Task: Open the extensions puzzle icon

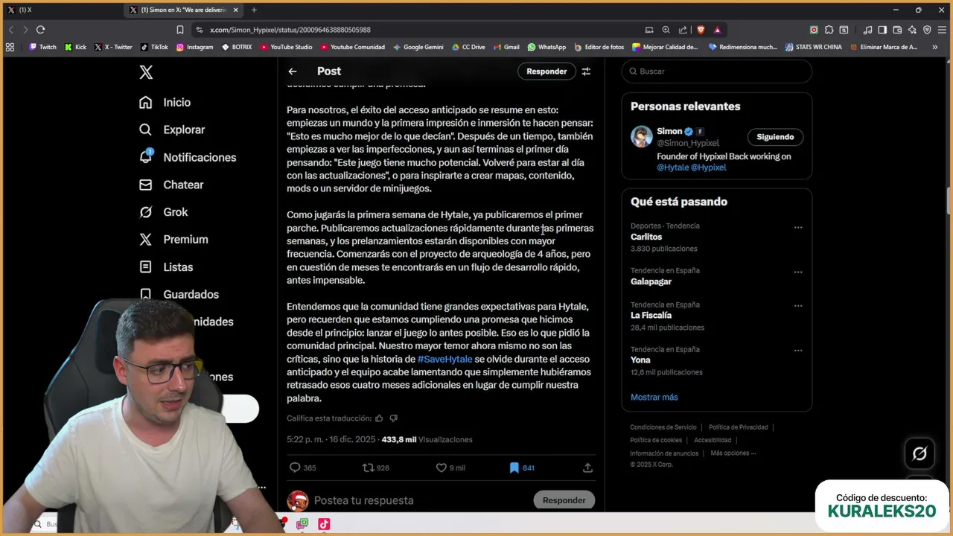Action: (x=829, y=30)
